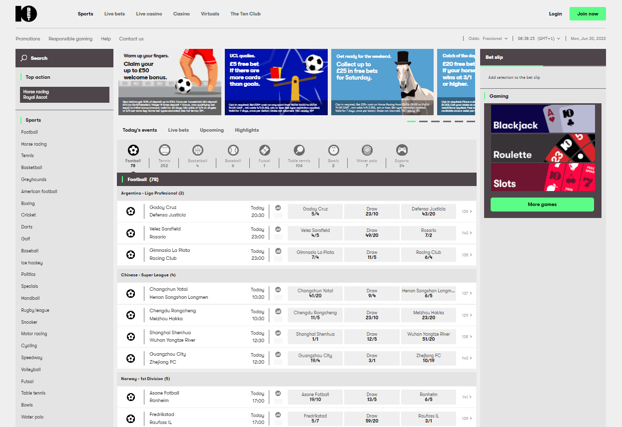Image resolution: width=622 pixels, height=427 pixels.
Task: Open The Ten Club menu
Action: click(x=245, y=14)
